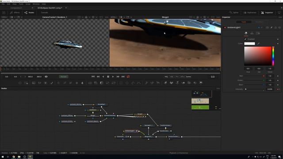The height and width of the screenshot is (159, 283).
Task: Add a Merge node from the toolbar
Action: (x=90, y=83)
